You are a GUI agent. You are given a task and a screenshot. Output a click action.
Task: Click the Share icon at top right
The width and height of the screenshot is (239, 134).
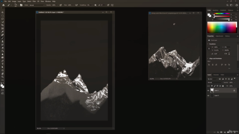[236, 5]
